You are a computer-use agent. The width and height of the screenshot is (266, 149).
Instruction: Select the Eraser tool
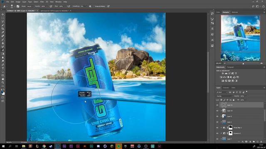click(x=3, y=50)
